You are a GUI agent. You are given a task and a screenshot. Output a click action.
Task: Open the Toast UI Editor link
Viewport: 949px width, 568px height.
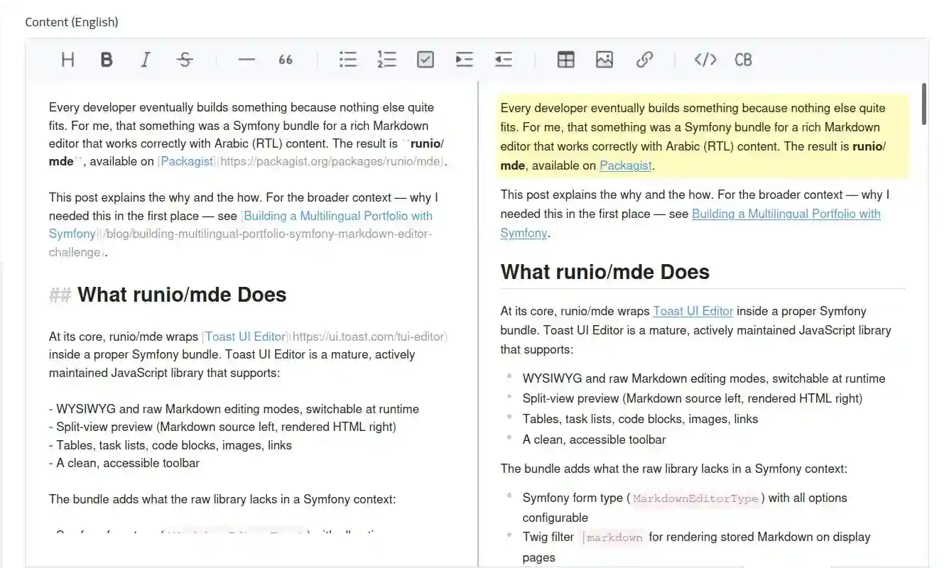pos(693,311)
